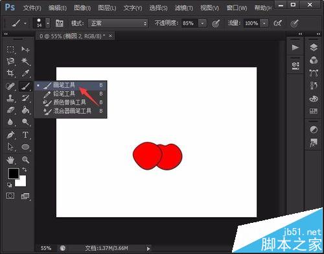Screen dimensions: 324x254
Task: Toggle pressure for size
Action: point(294,23)
